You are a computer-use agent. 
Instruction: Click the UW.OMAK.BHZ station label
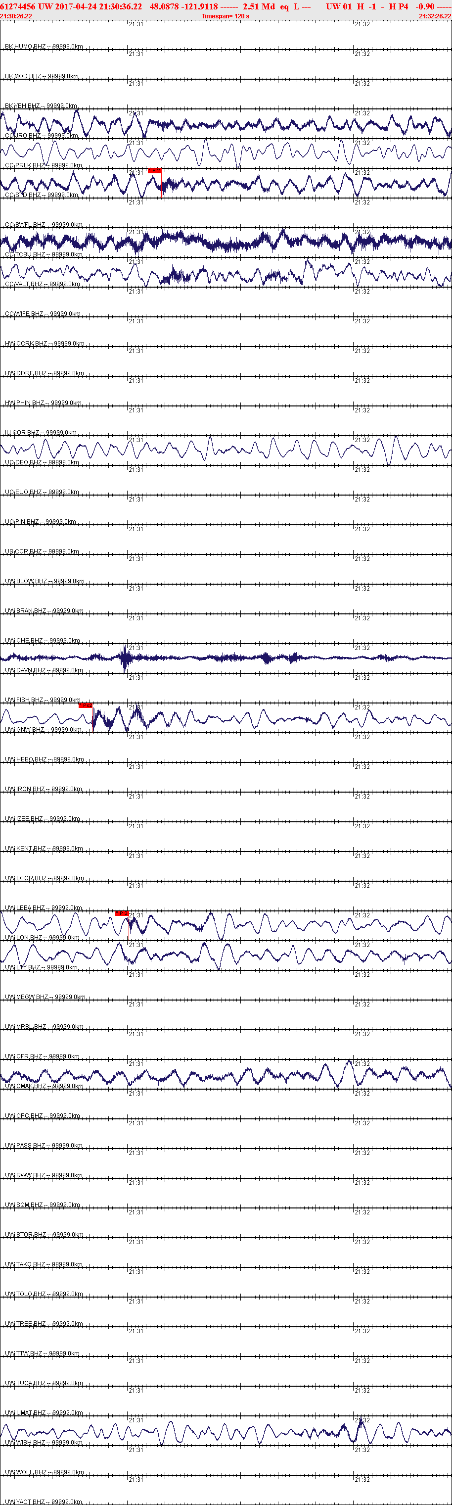click(45, 1086)
